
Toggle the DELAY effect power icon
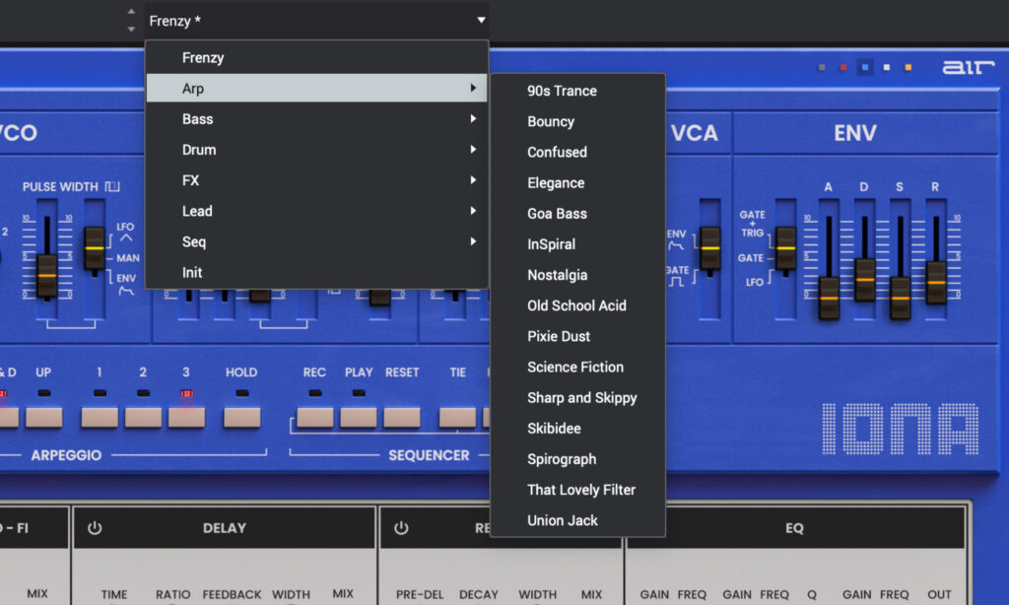(95, 528)
